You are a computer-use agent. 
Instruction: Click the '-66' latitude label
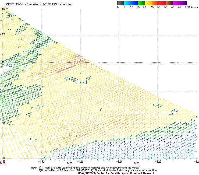pyautogui.click(x=2, y=91)
